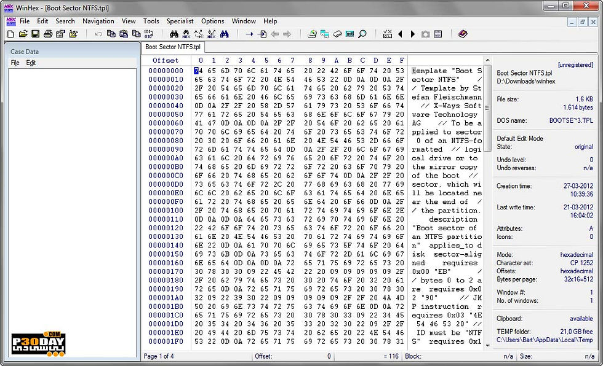Click the Find Text binoculars icon

pyautogui.click(x=174, y=34)
